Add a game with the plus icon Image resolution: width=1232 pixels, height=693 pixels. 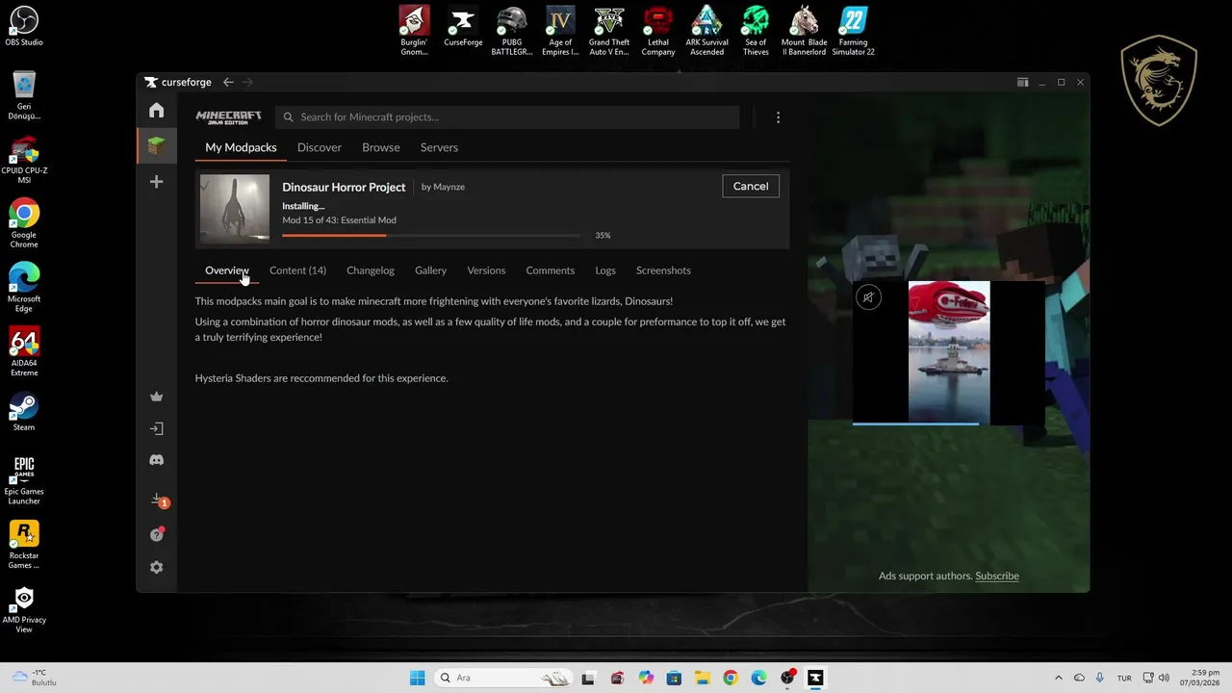tap(156, 182)
